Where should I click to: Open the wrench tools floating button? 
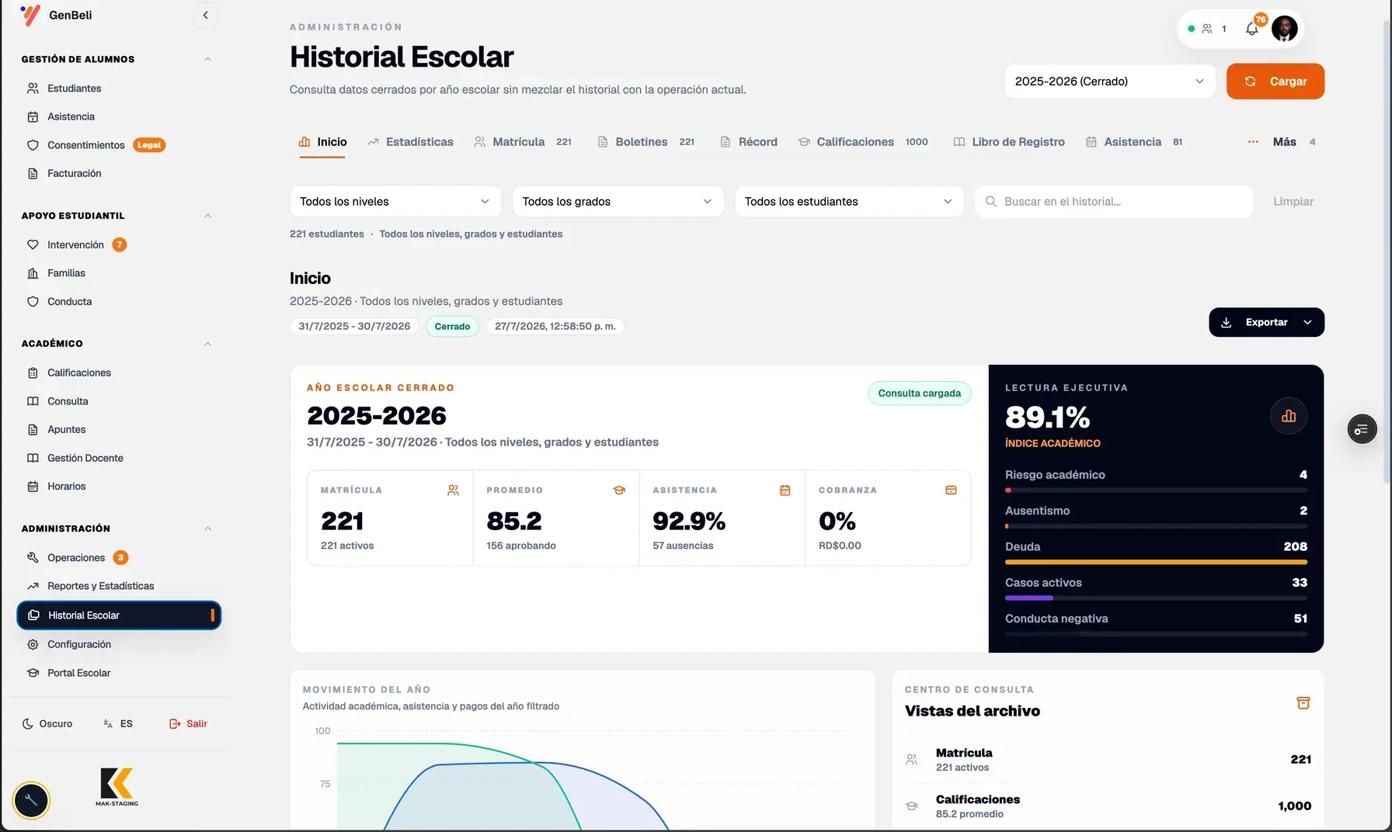(31, 800)
